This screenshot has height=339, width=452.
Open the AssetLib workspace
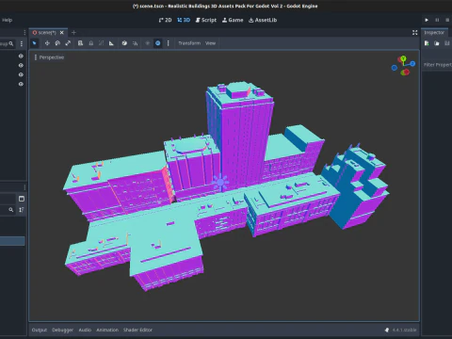tap(263, 20)
